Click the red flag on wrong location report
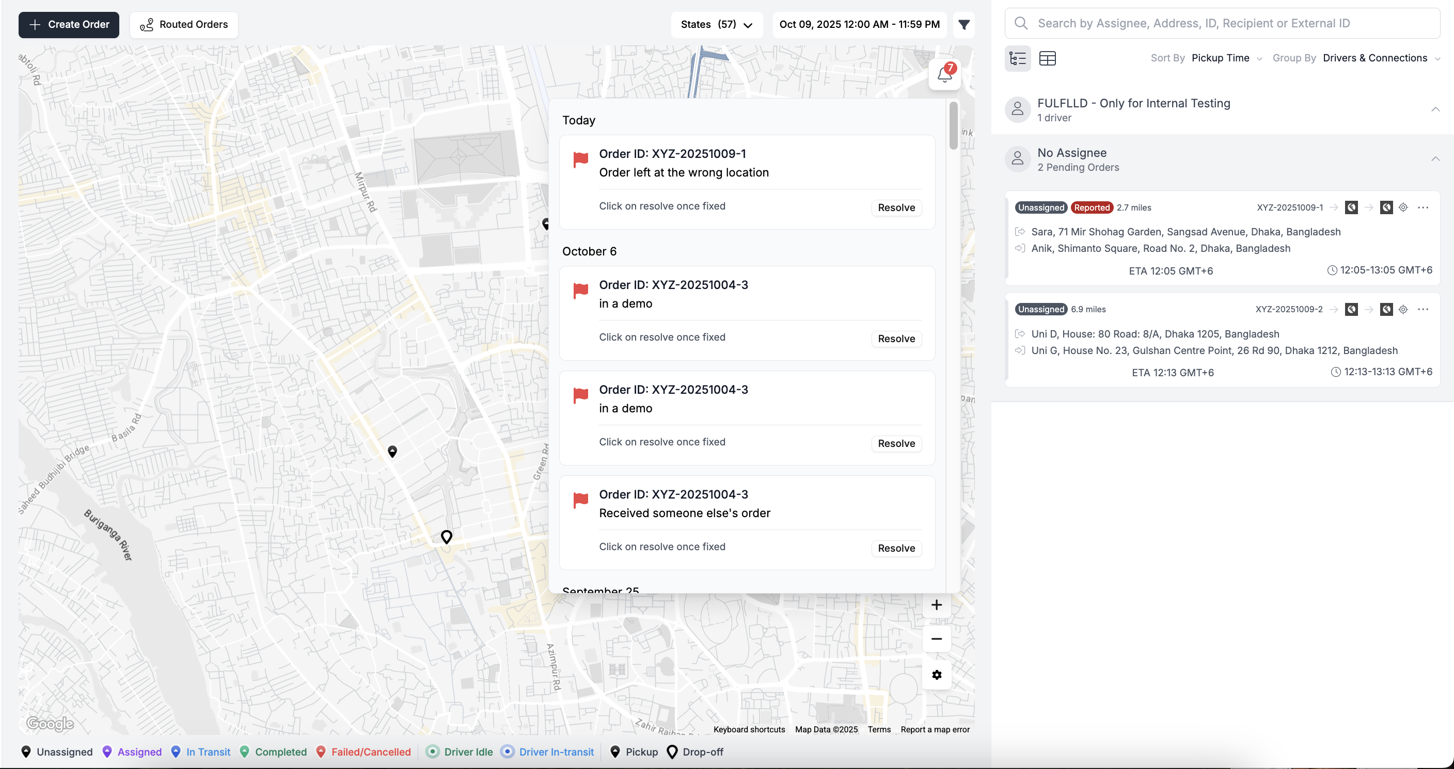 tap(580, 159)
